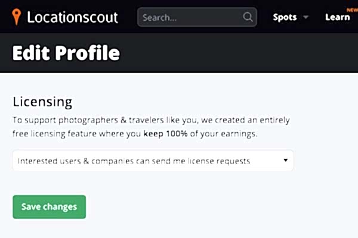This screenshot has height=238, width=358.
Task: Focus the Search input field
Action: (x=191, y=17)
